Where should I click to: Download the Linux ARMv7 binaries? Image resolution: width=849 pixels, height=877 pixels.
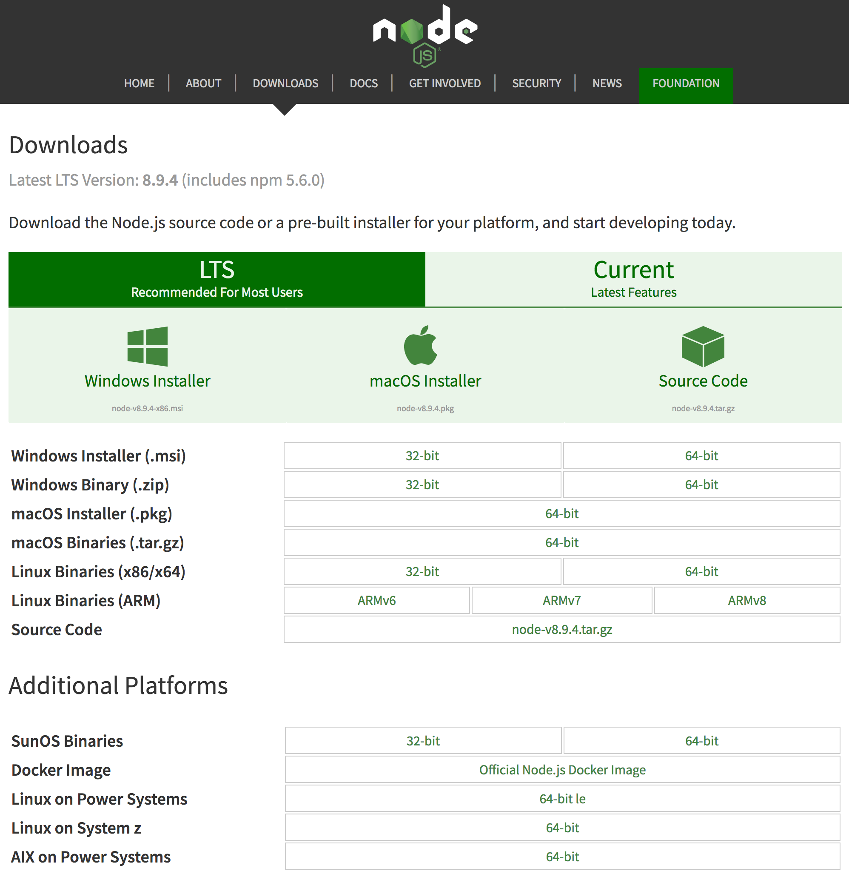click(561, 600)
